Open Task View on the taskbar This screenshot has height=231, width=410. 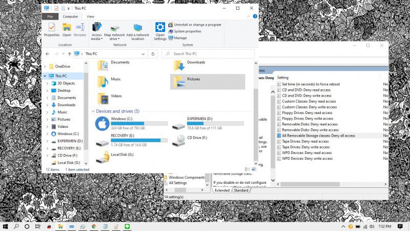(x=37, y=226)
